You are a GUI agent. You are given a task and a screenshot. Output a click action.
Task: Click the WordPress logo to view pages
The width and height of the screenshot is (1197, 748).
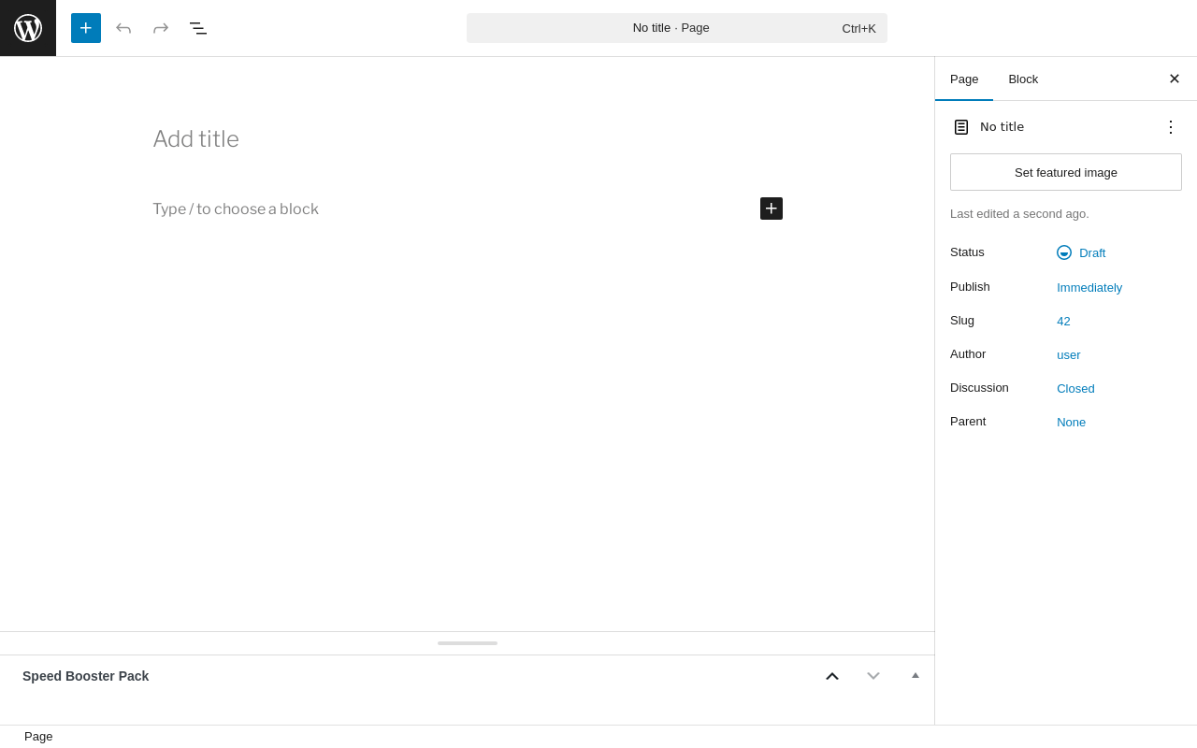(x=28, y=28)
